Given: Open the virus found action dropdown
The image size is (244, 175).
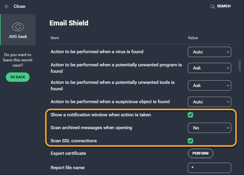Looking at the screenshot, I should tap(209, 52).
